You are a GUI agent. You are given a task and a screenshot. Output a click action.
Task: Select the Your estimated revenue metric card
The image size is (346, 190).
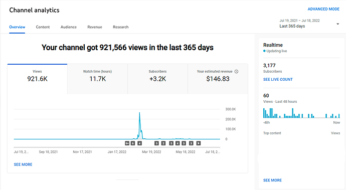[218, 79]
